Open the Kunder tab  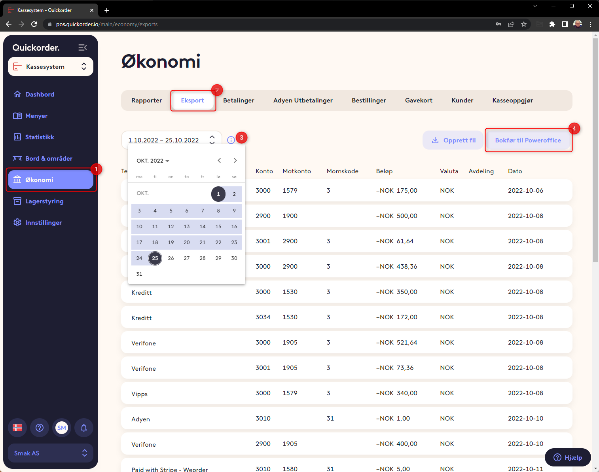coord(463,100)
